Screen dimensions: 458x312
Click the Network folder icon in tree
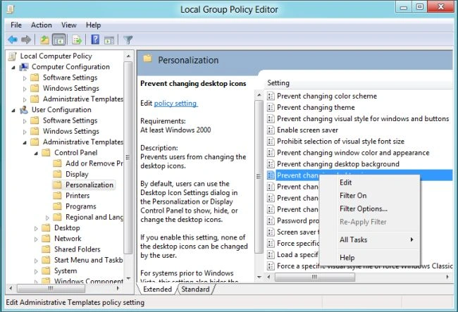pyautogui.click(x=46, y=239)
